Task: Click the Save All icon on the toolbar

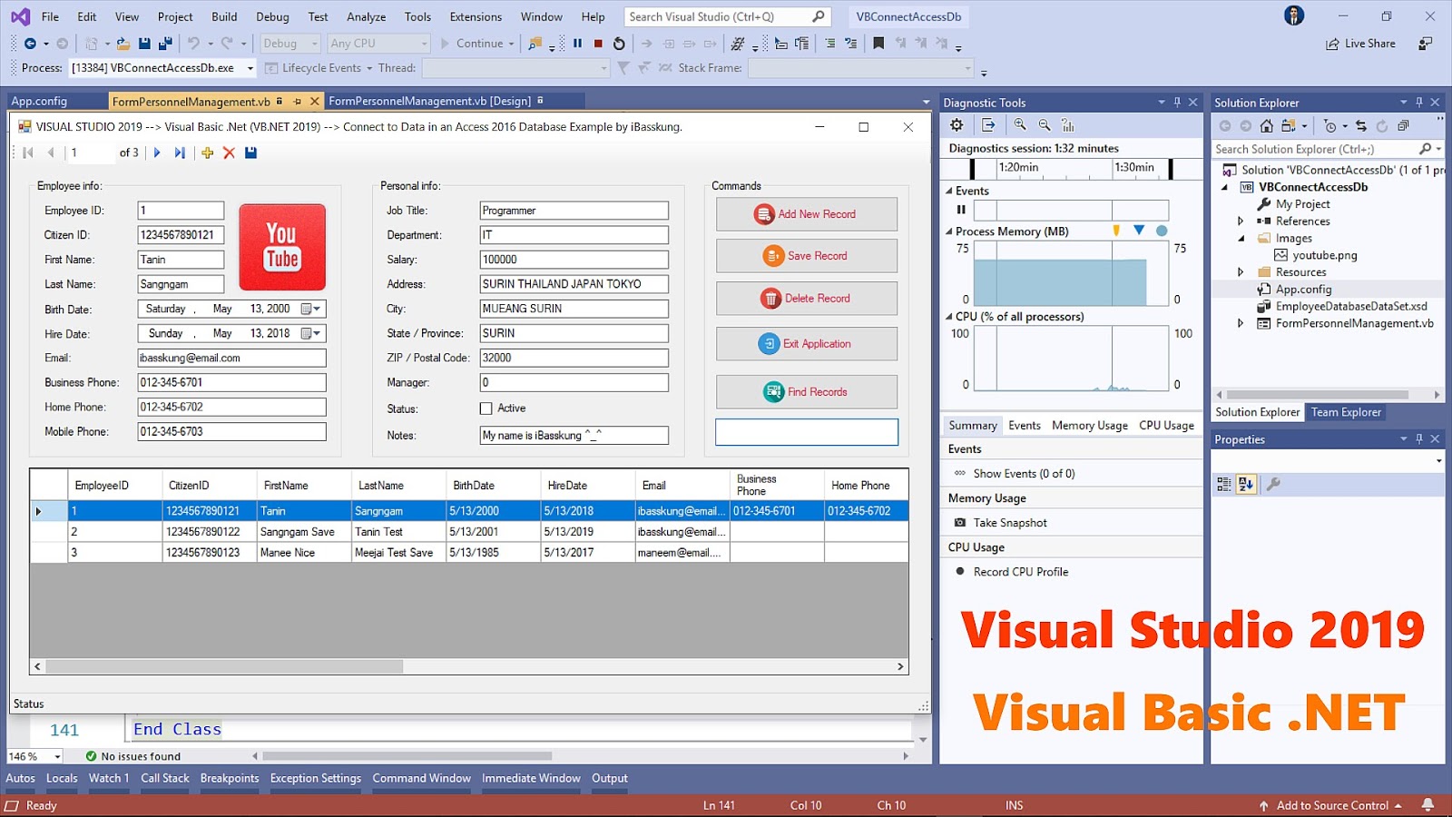Action: (165, 43)
